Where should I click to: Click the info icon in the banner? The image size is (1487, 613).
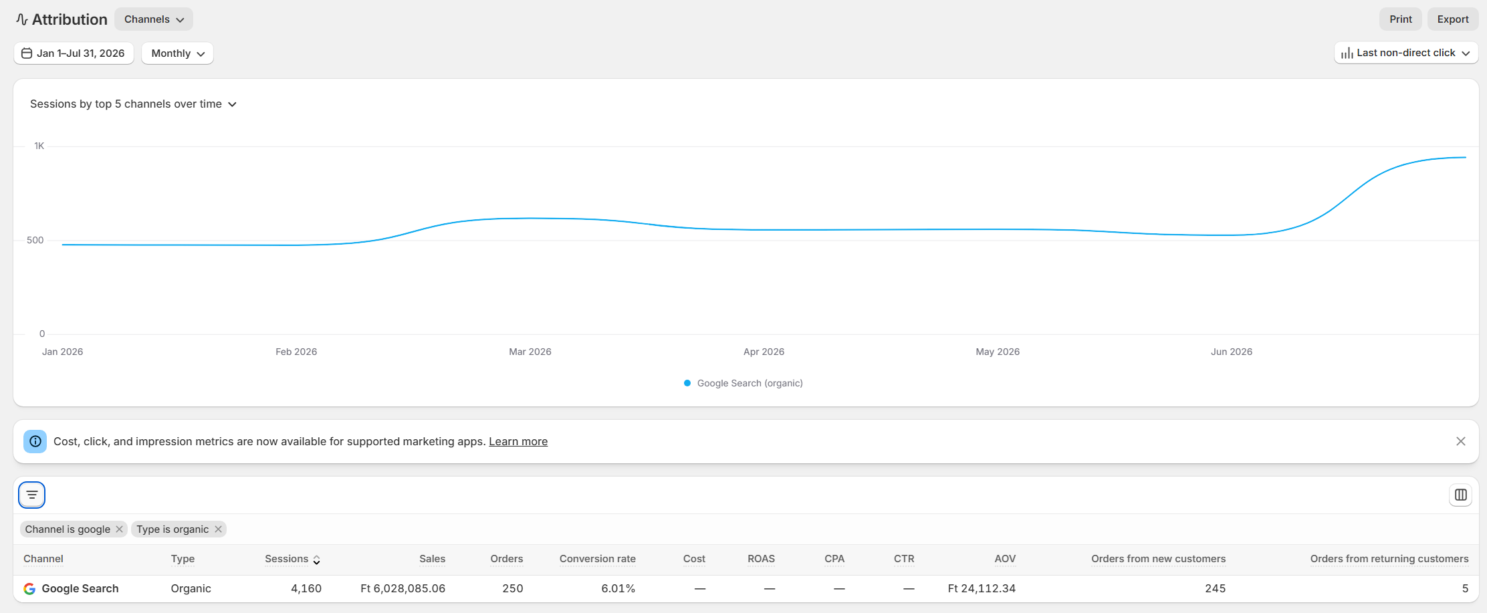click(x=35, y=441)
